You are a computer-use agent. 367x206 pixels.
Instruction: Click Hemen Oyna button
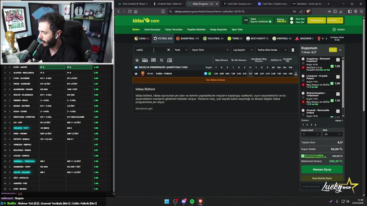[x=322, y=169]
